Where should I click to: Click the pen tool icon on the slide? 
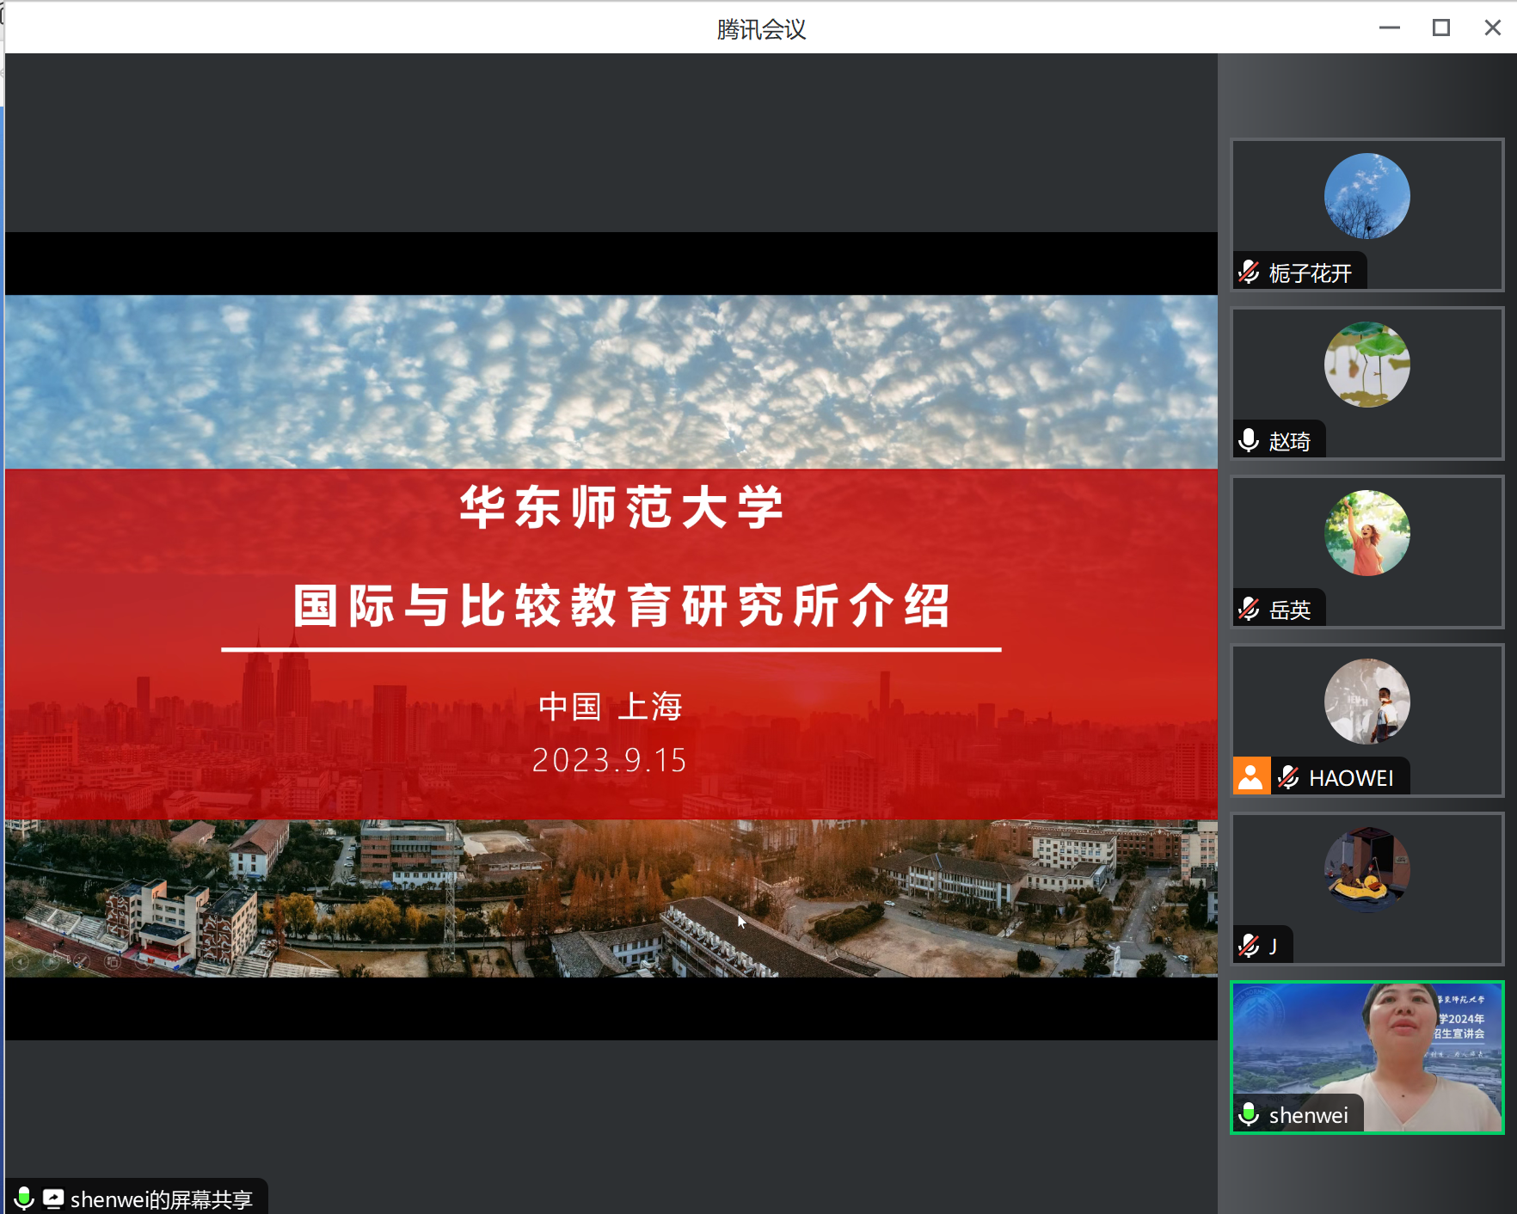(x=82, y=961)
